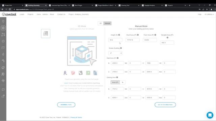The image size is (216, 121).
Task: Switch to Drawing Tool browser tab
Action: coord(129,5)
